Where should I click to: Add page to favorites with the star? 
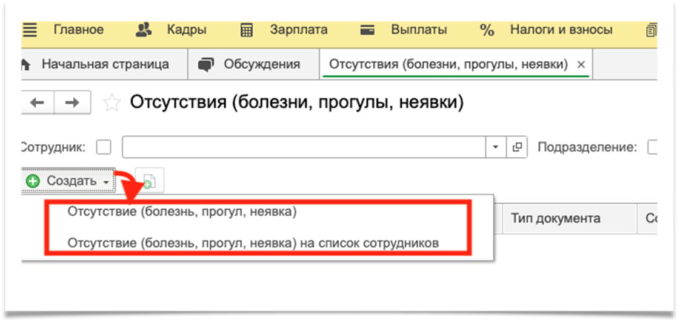click(x=112, y=103)
